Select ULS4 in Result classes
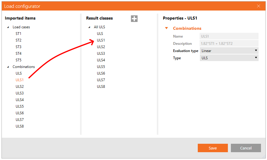Image resolution: width=267 pixels, height=160 pixels. coord(101,60)
